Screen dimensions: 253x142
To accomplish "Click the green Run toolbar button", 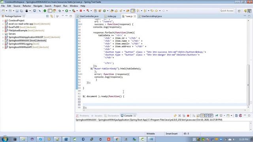I will coord(66,11).
